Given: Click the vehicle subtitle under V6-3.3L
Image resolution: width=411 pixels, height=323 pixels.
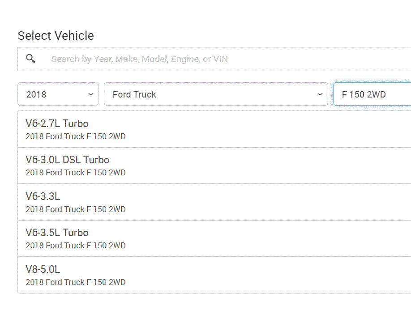Looking at the screenshot, I should click(x=76, y=209).
